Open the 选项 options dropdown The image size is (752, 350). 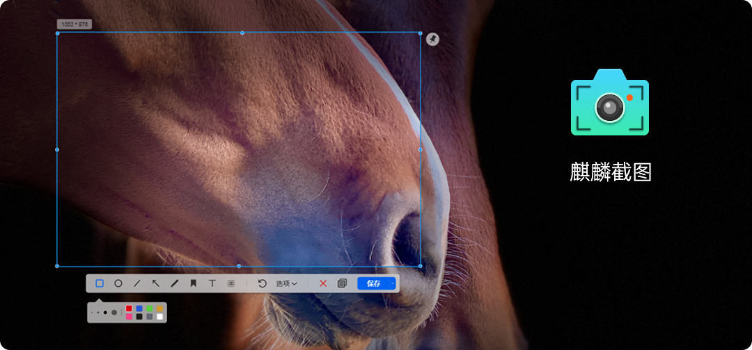point(286,283)
